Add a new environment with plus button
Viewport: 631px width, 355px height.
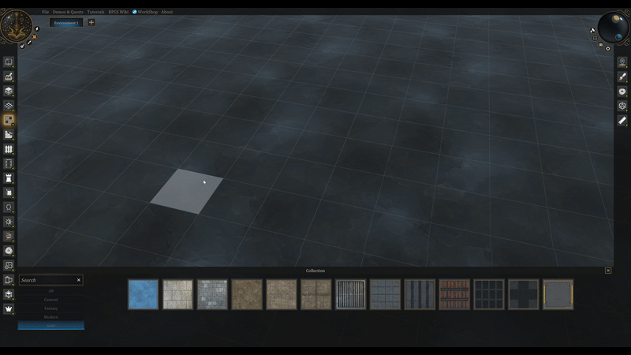pyautogui.click(x=91, y=23)
